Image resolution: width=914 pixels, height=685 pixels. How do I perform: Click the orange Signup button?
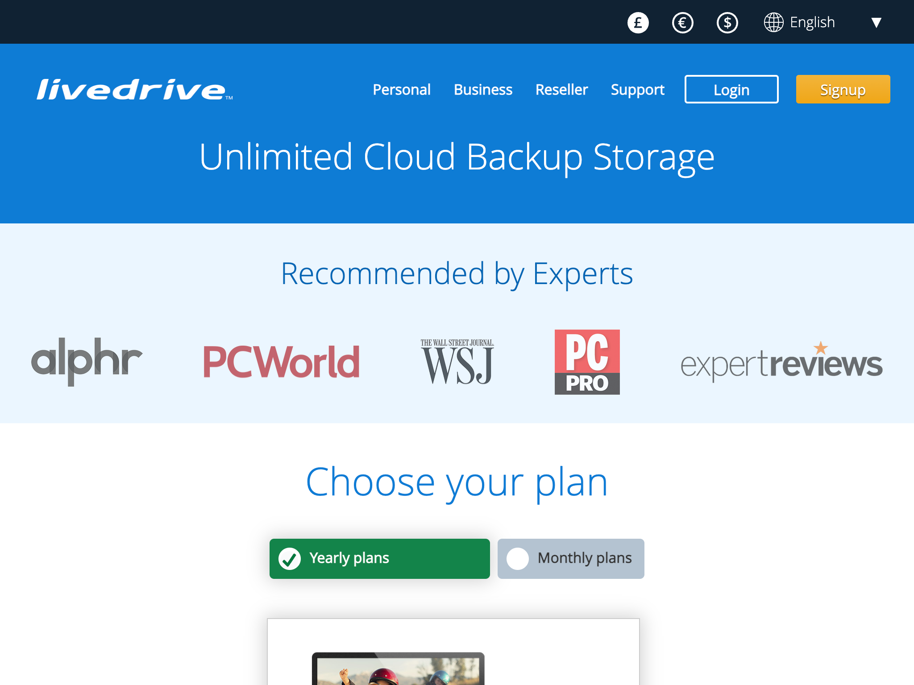843,89
